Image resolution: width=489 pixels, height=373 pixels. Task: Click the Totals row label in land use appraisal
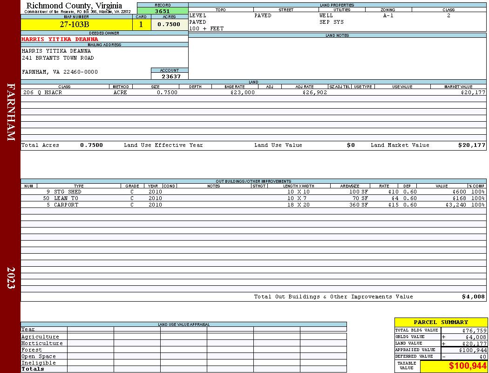[x=33, y=369]
